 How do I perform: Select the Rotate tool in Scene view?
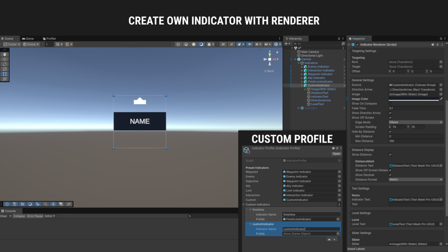coord(5,64)
